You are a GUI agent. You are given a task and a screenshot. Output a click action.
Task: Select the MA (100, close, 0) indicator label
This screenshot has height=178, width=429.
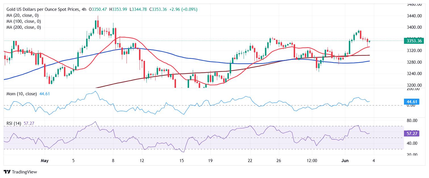pyautogui.click(x=24, y=21)
